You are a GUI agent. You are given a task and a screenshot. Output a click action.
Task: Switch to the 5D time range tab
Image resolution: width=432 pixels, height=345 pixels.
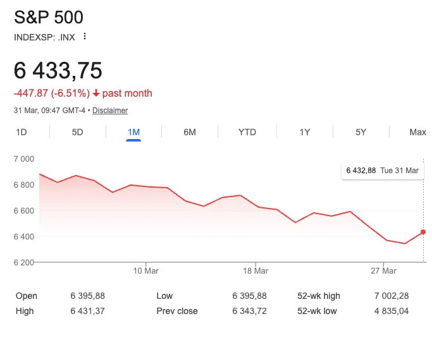[77, 132]
